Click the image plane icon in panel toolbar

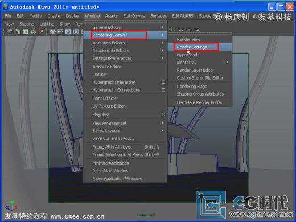point(33,31)
